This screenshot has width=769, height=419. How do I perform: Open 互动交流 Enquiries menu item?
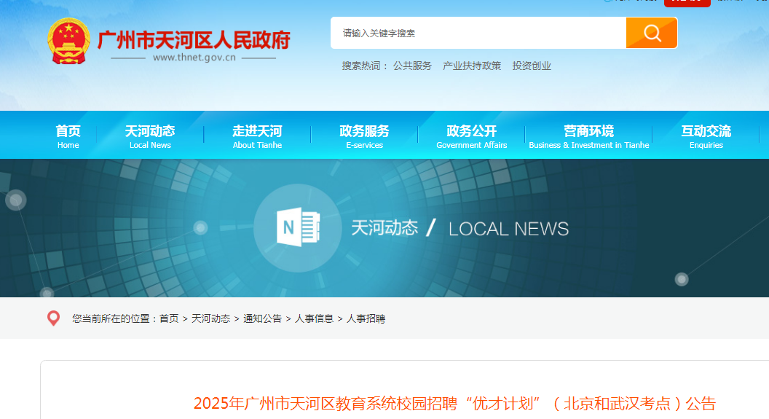pos(706,136)
